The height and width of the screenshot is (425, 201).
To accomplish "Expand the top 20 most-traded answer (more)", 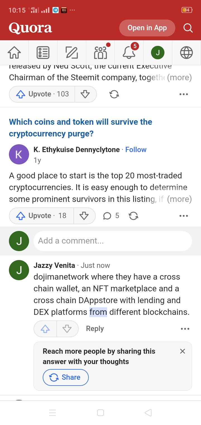I will tap(180, 199).
